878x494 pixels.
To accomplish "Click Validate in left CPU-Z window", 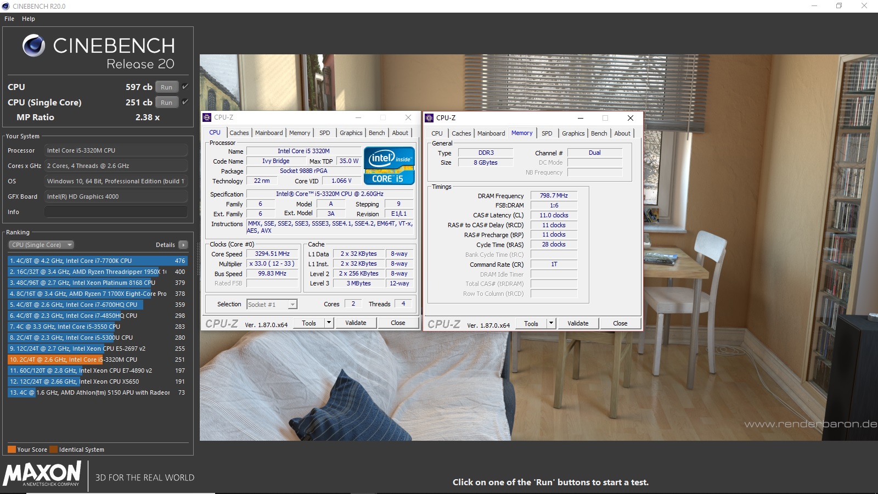I will [356, 323].
